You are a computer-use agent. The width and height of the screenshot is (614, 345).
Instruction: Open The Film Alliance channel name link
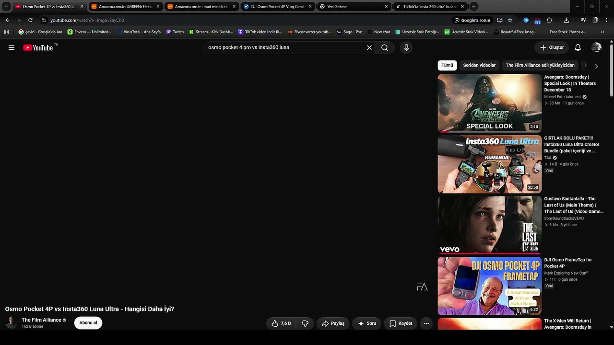(x=41, y=320)
